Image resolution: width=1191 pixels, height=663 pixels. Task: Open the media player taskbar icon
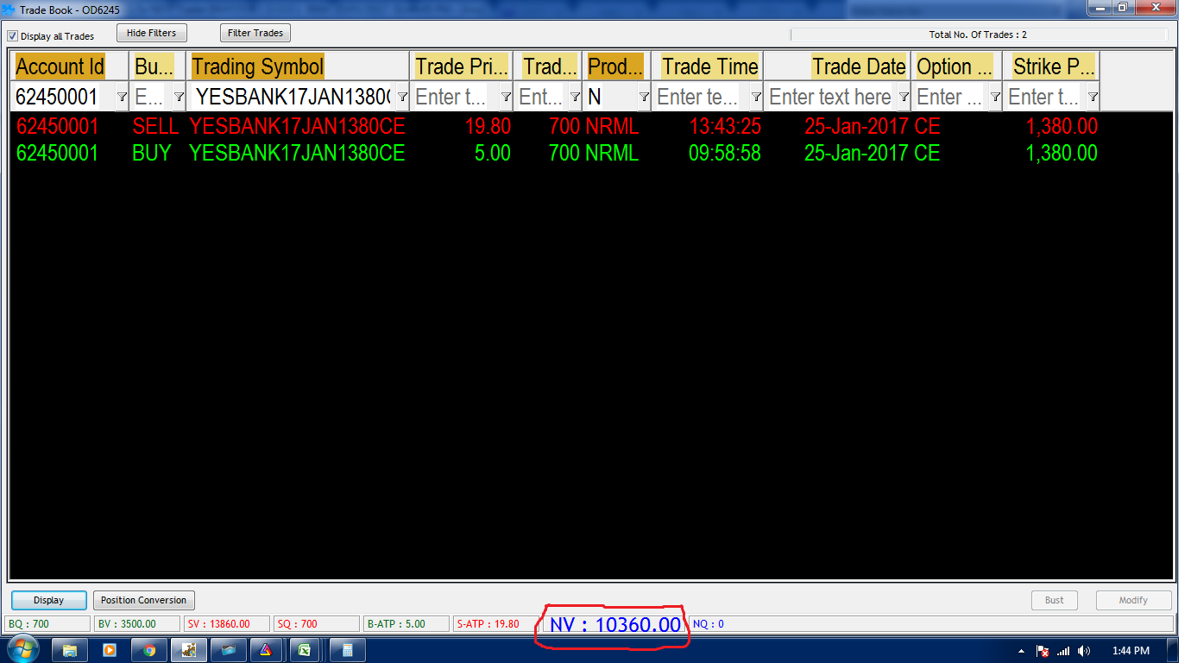click(110, 650)
